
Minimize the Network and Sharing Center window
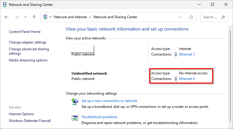[x=199, y=4]
